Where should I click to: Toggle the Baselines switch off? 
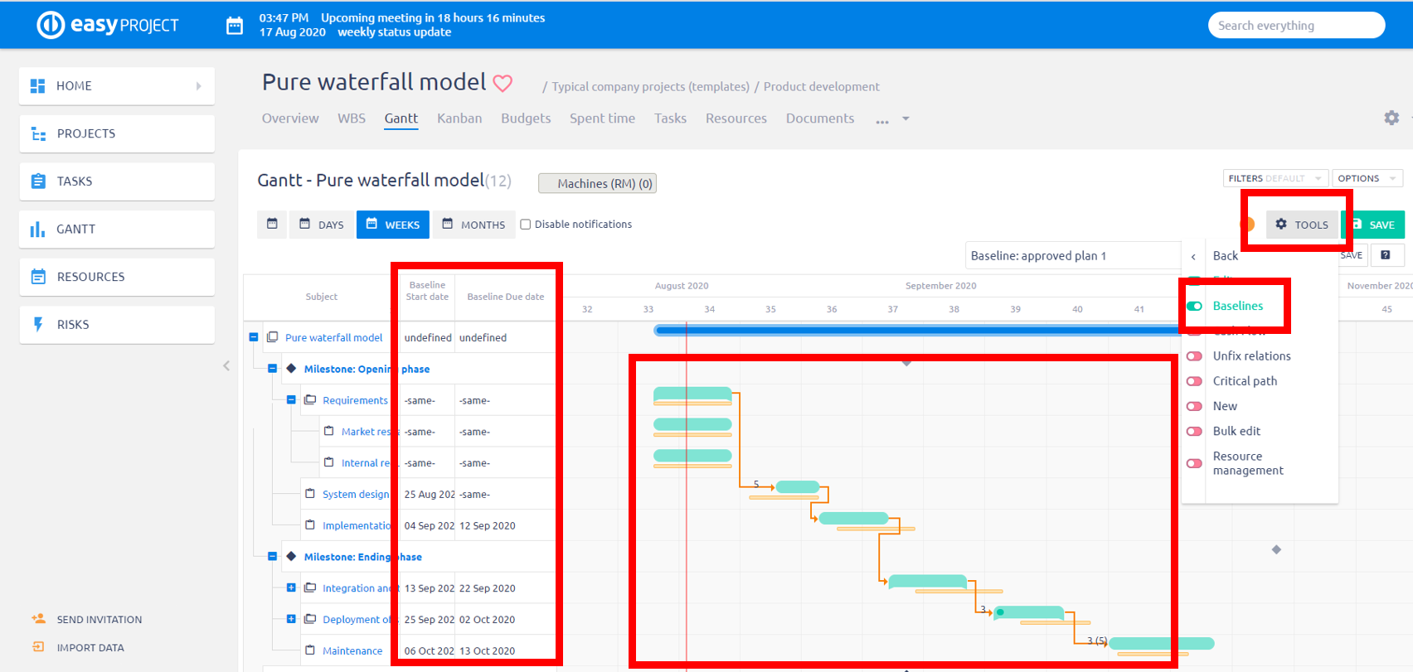coord(1194,306)
